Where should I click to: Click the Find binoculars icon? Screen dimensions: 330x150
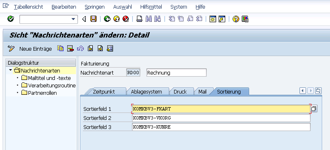(x=148, y=19)
